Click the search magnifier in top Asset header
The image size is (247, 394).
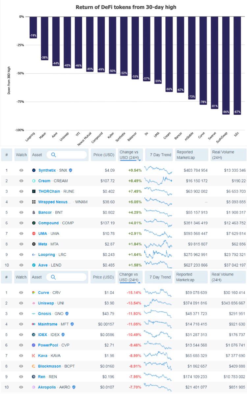pyautogui.click(x=54, y=155)
